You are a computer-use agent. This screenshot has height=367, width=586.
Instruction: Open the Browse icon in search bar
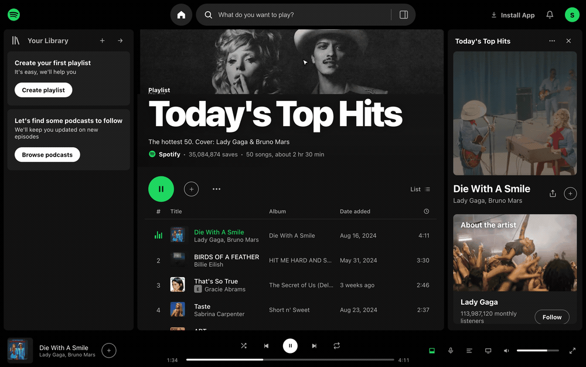pos(404,15)
